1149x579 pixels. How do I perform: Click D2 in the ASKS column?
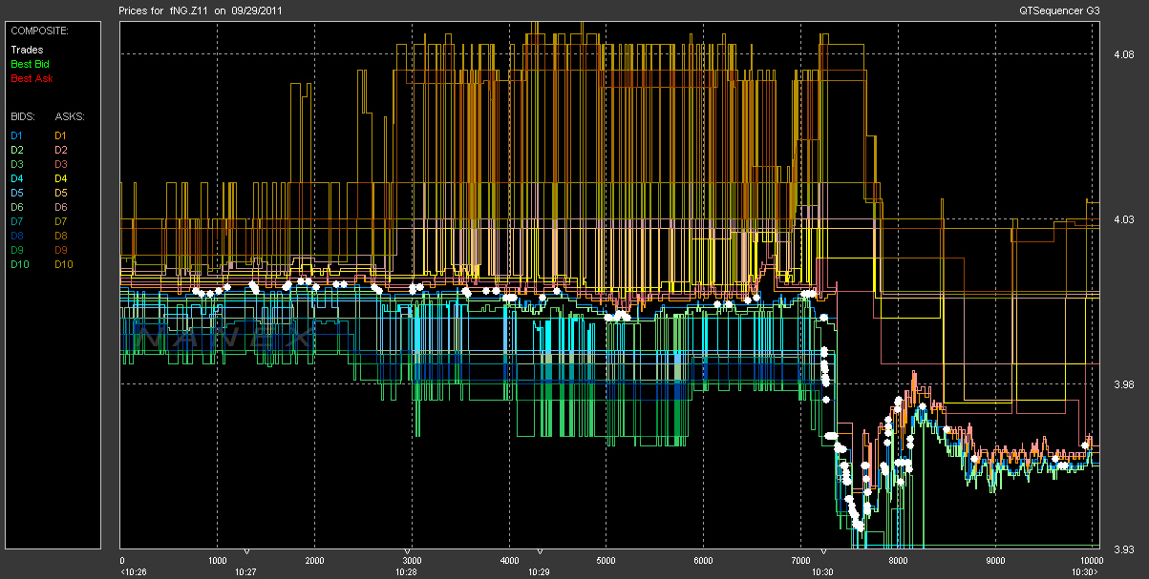click(x=60, y=151)
